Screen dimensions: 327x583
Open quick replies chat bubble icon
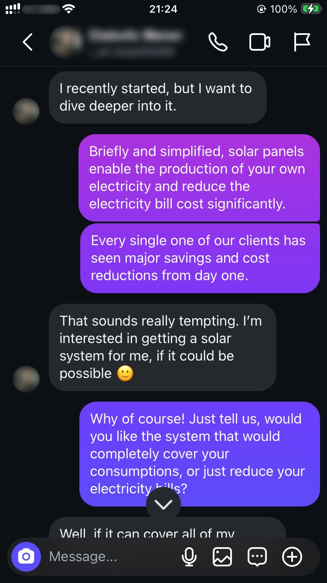coord(257,556)
